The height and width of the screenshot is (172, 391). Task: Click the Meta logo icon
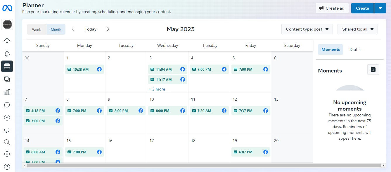click(x=7, y=8)
